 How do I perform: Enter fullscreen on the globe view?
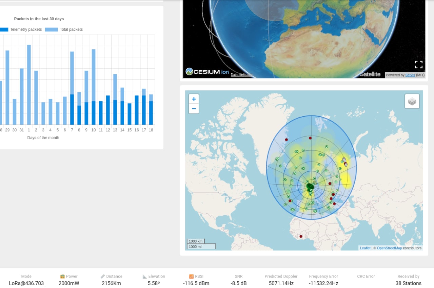pyautogui.click(x=419, y=65)
